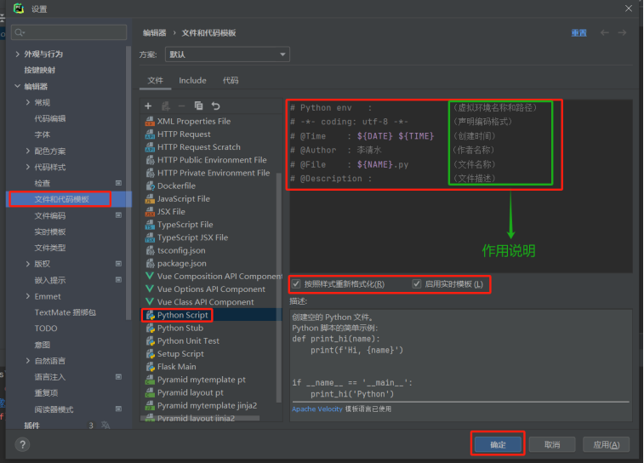Click the Dockerfile icon in template list
This screenshot has height=463, width=644.
click(x=150, y=186)
